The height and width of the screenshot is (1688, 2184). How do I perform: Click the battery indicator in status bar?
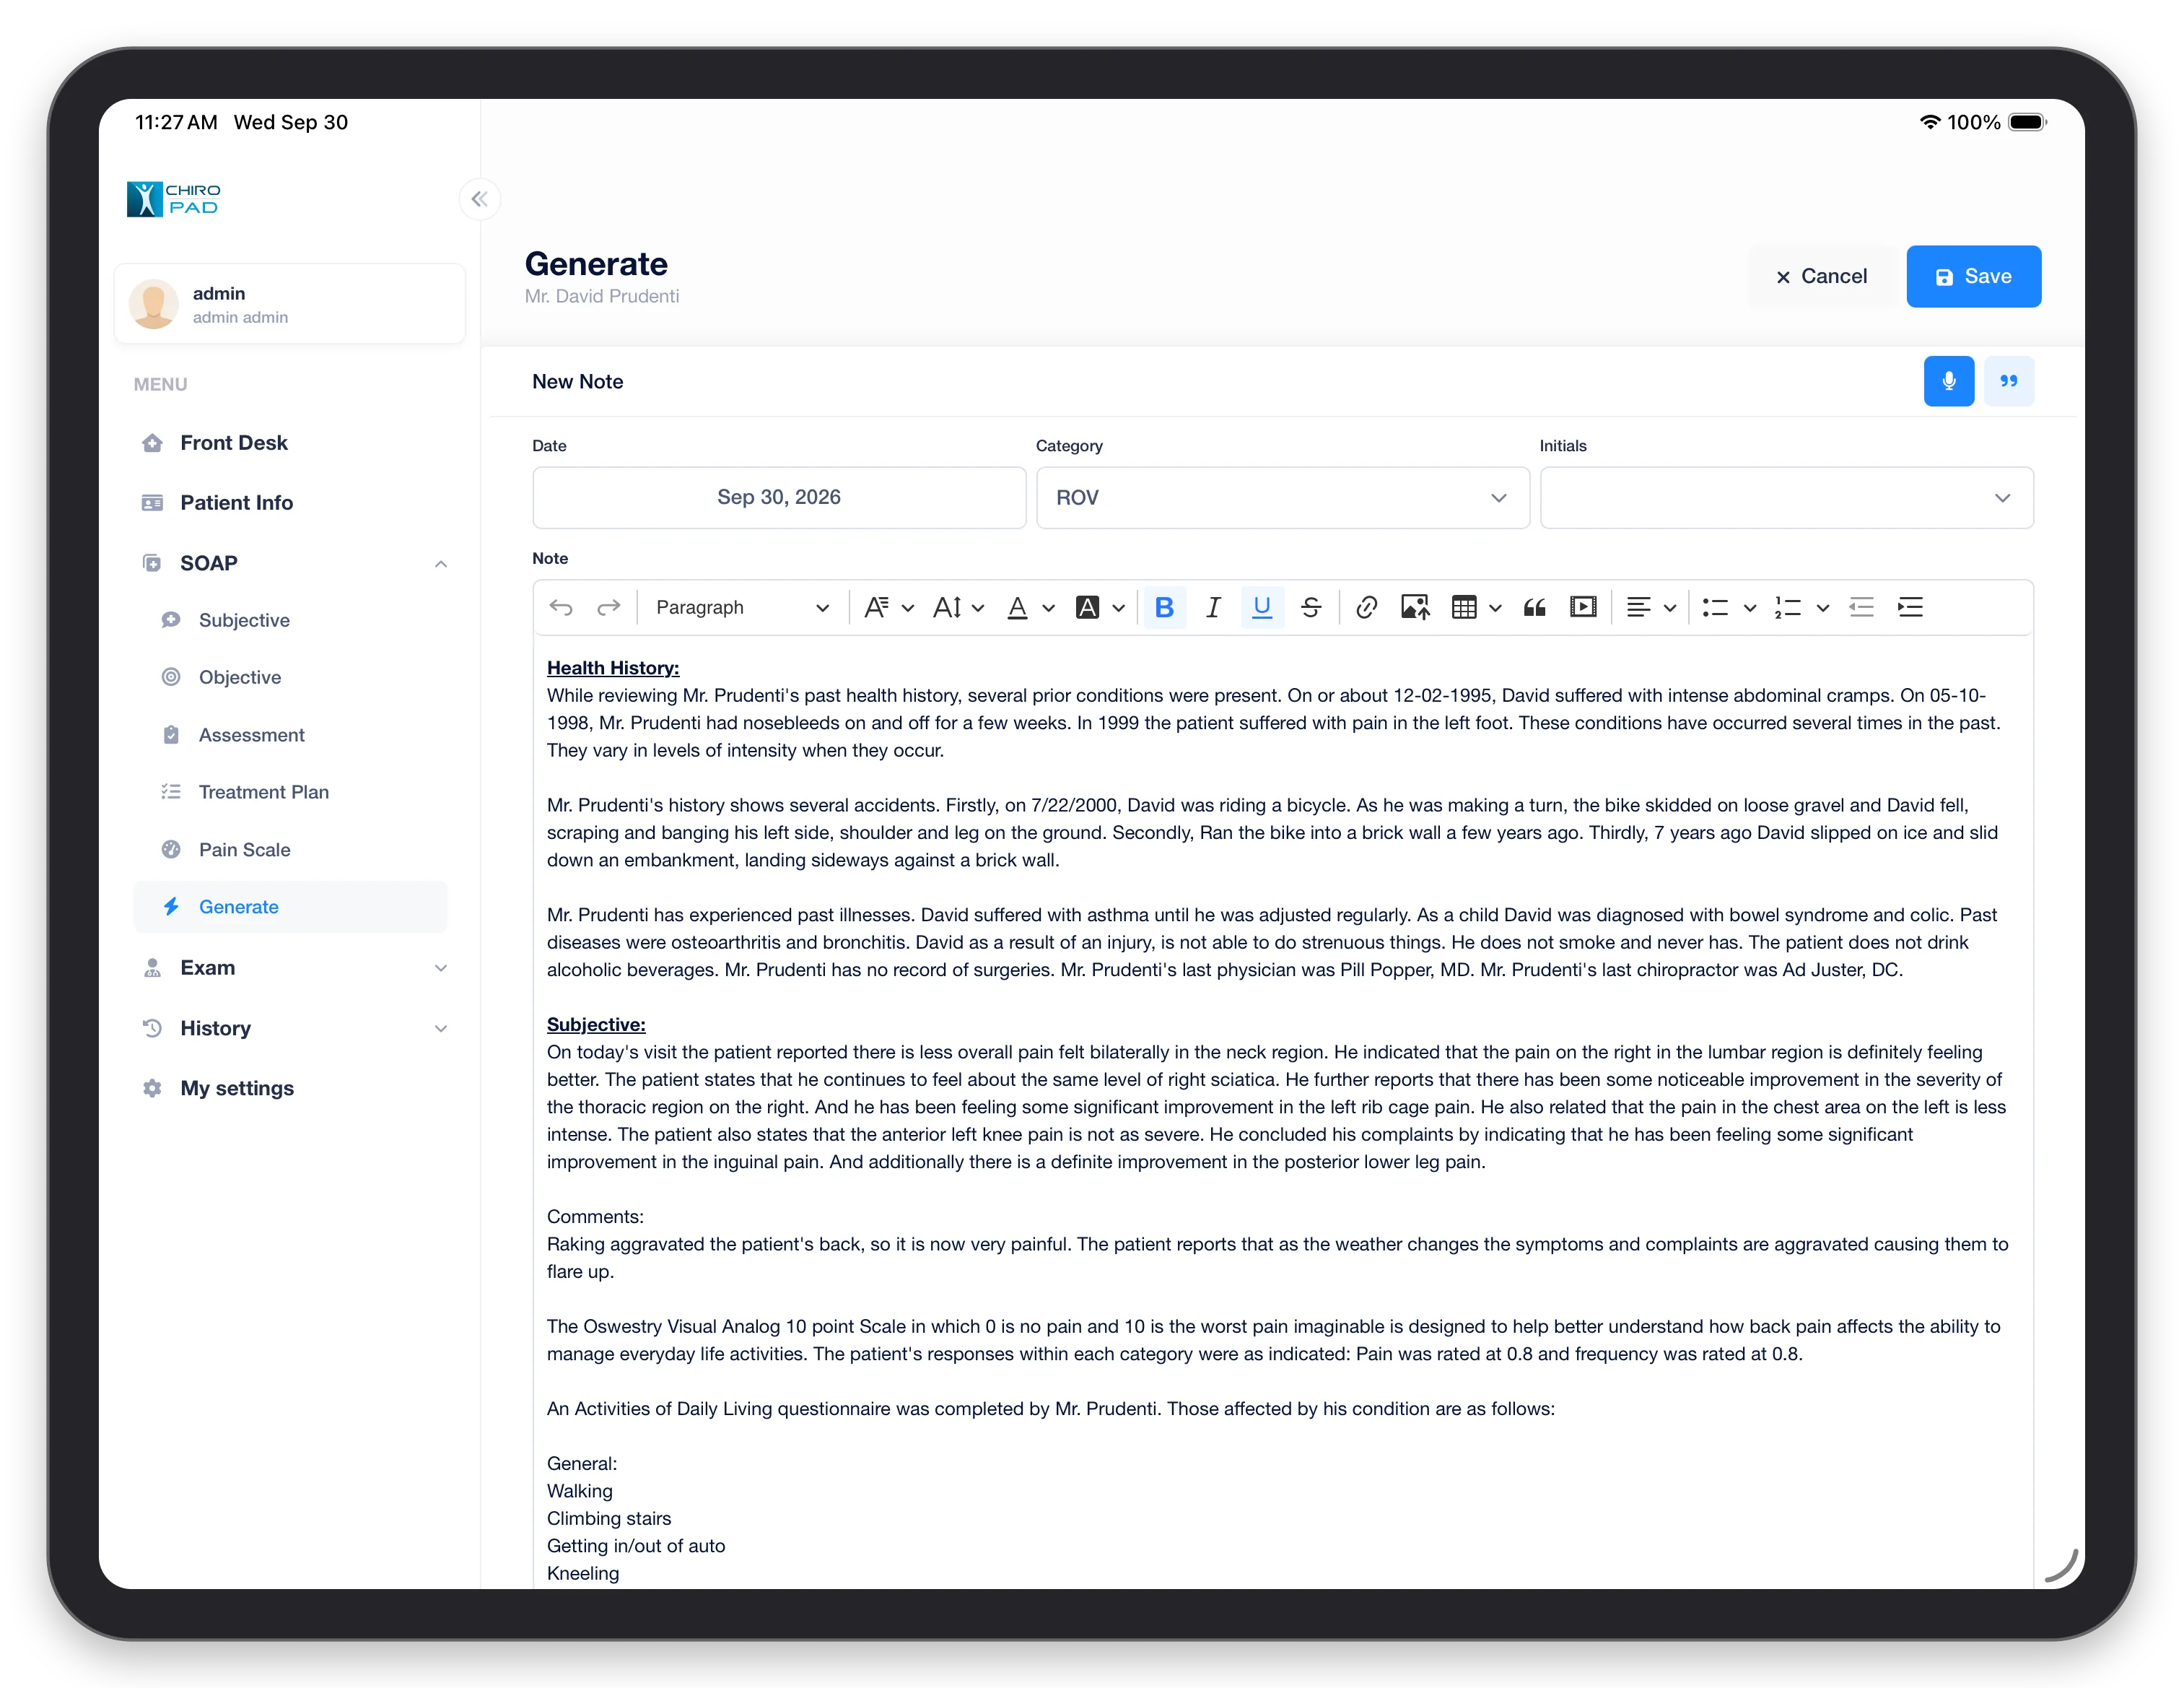tap(2027, 122)
